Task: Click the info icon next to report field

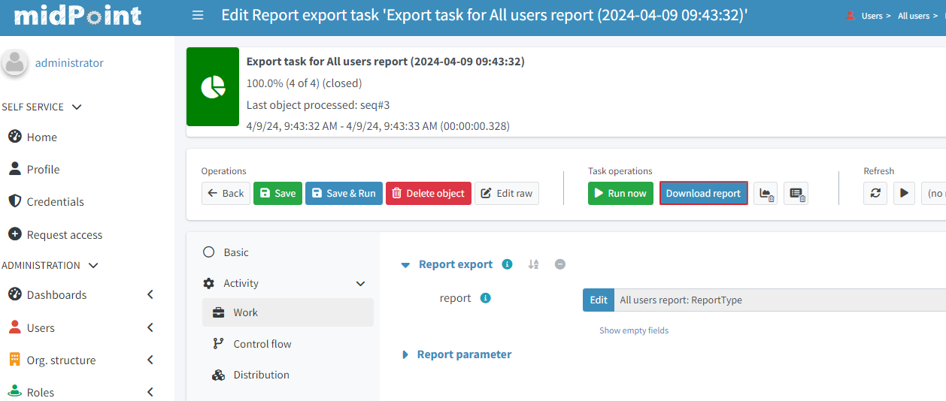Action: click(x=485, y=298)
